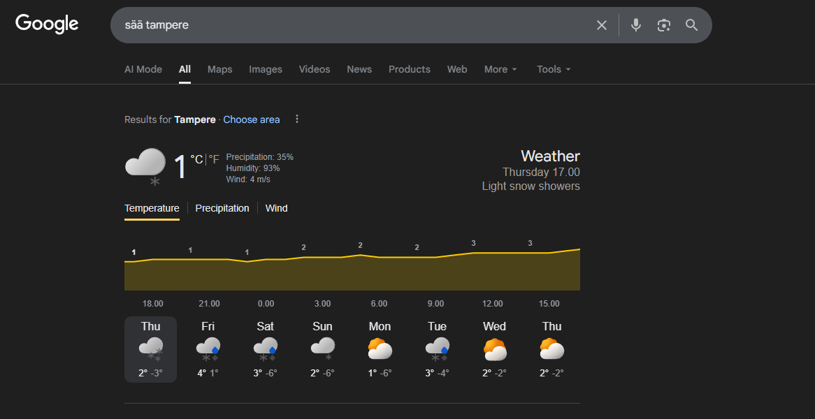
Task: Start voice search with microphone icon
Action: click(635, 25)
